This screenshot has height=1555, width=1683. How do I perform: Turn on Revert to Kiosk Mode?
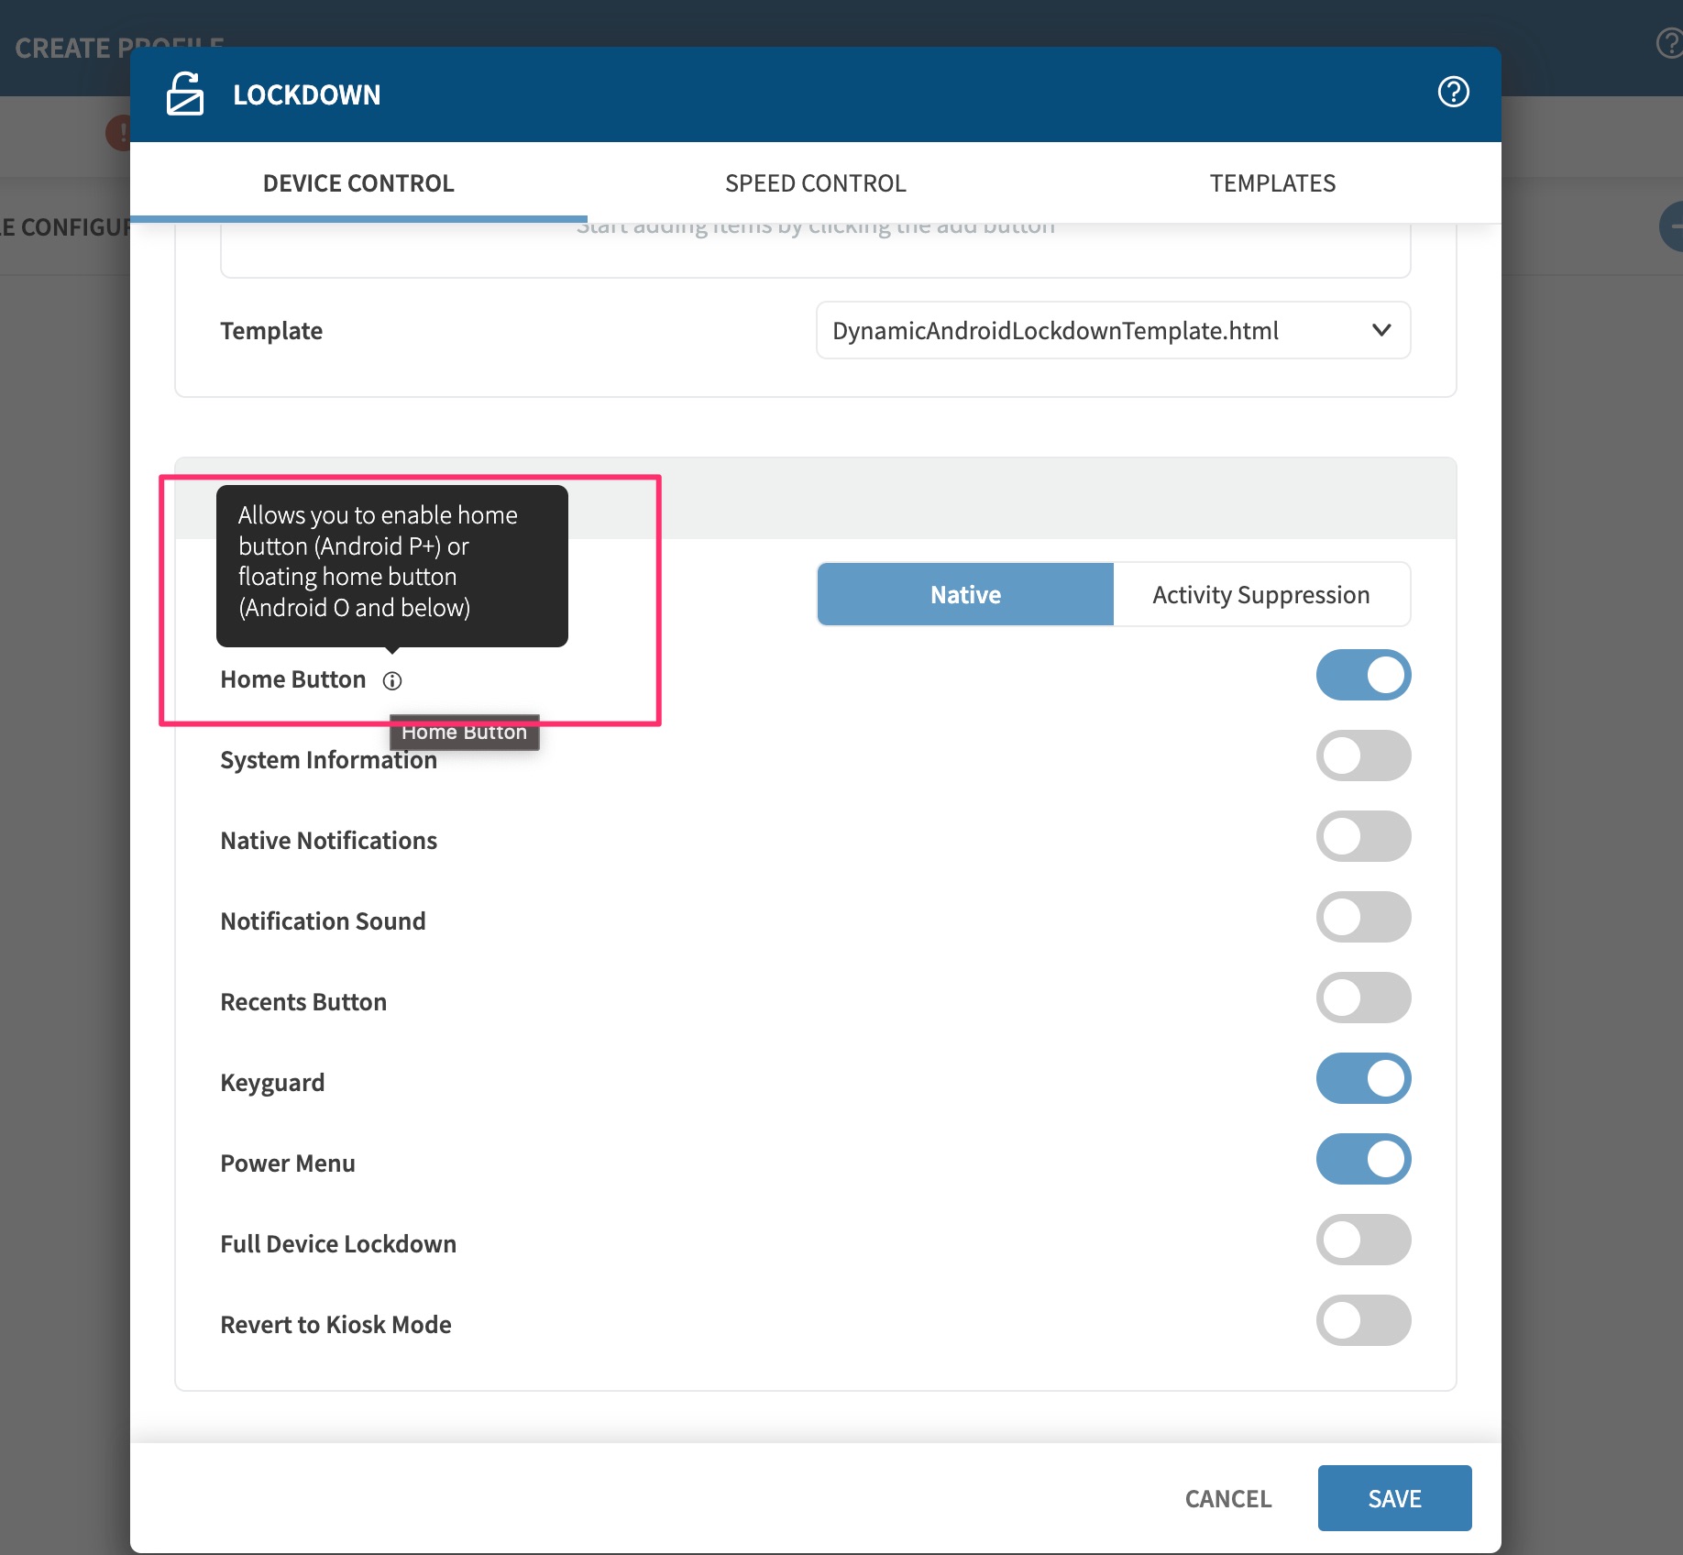pyautogui.click(x=1362, y=1321)
